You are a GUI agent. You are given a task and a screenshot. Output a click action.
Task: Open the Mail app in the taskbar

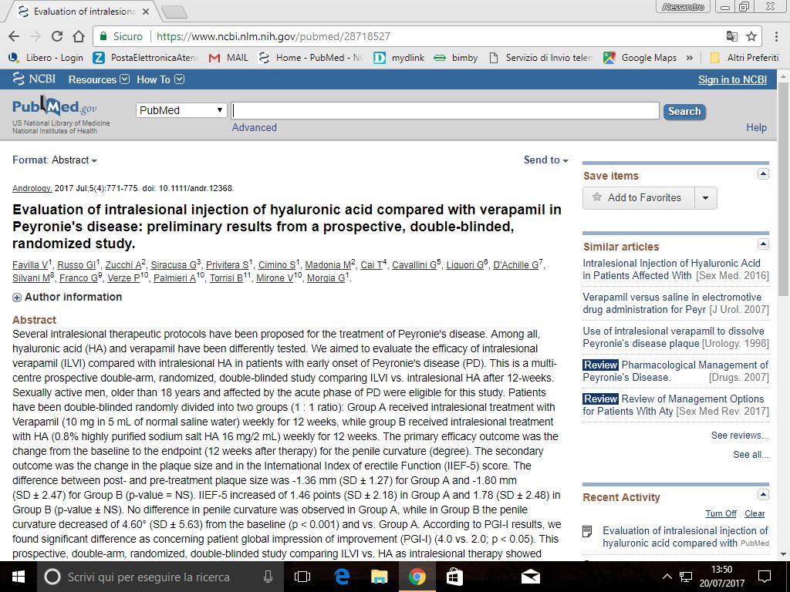click(x=530, y=577)
